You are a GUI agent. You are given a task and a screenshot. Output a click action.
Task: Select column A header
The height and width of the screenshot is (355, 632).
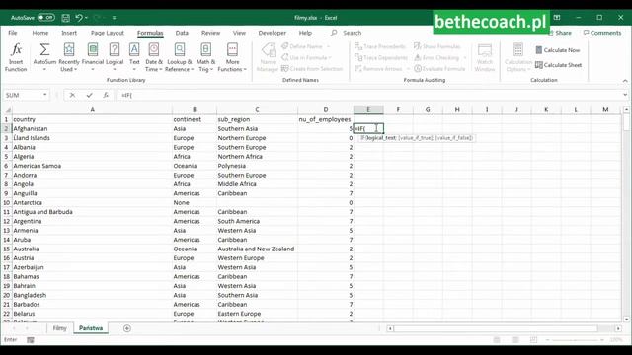coord(92,109)
